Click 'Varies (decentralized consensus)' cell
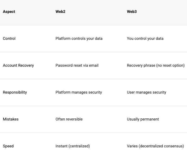The width and height of the screenshot is (187, 159). tap(155, 146)
